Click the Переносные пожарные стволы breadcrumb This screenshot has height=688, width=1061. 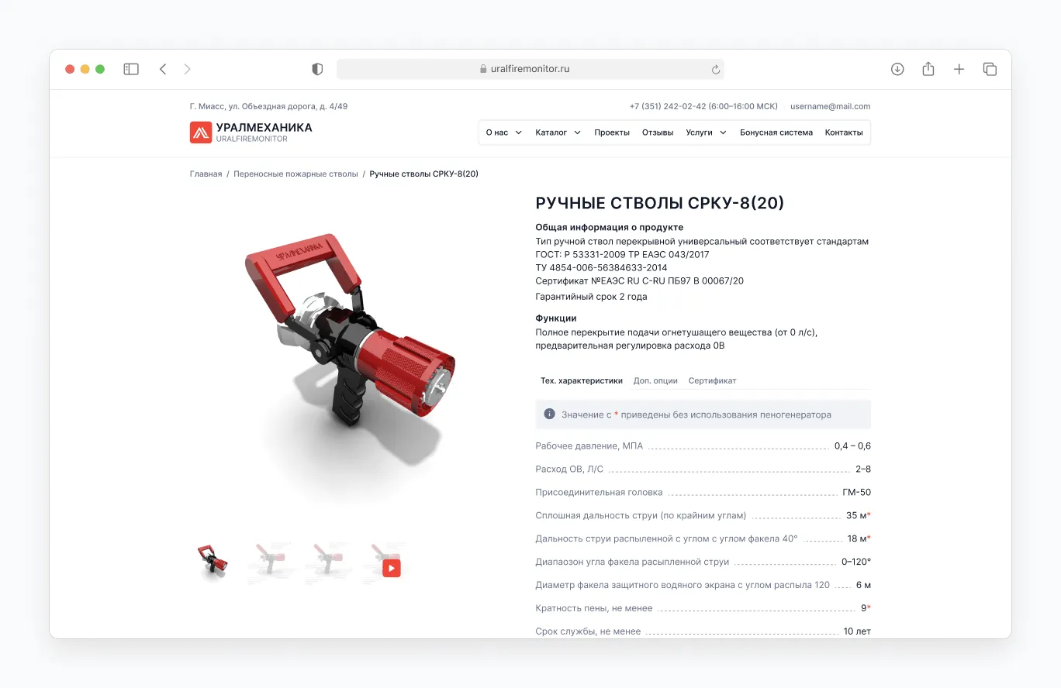tap(295, 174)
